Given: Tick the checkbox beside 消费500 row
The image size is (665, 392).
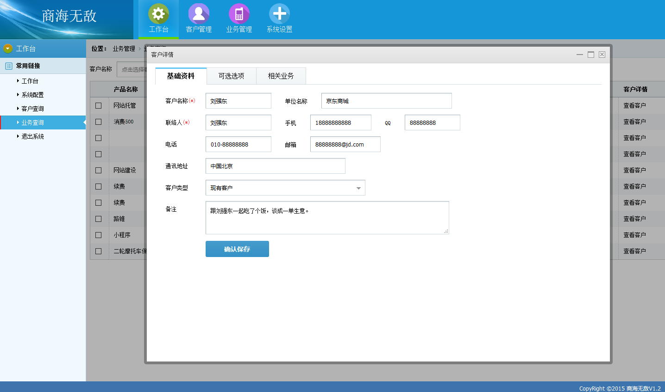Looking at the screenshot, I should click(x=98, y=122).
